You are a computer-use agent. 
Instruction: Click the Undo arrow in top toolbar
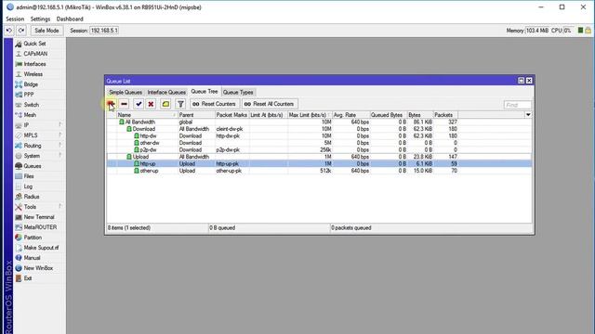coord(9,31)
